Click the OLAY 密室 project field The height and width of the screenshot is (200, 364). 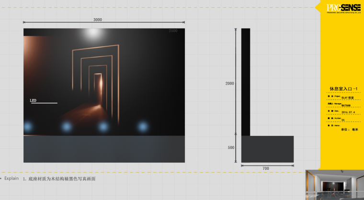[x=348, y=97]
